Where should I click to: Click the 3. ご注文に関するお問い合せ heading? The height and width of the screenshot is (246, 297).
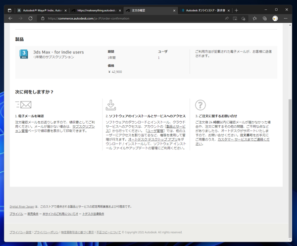216,116
